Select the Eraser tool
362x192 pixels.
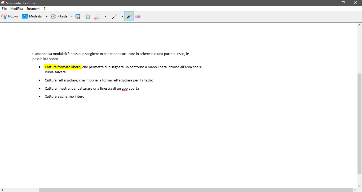[138, 16]
